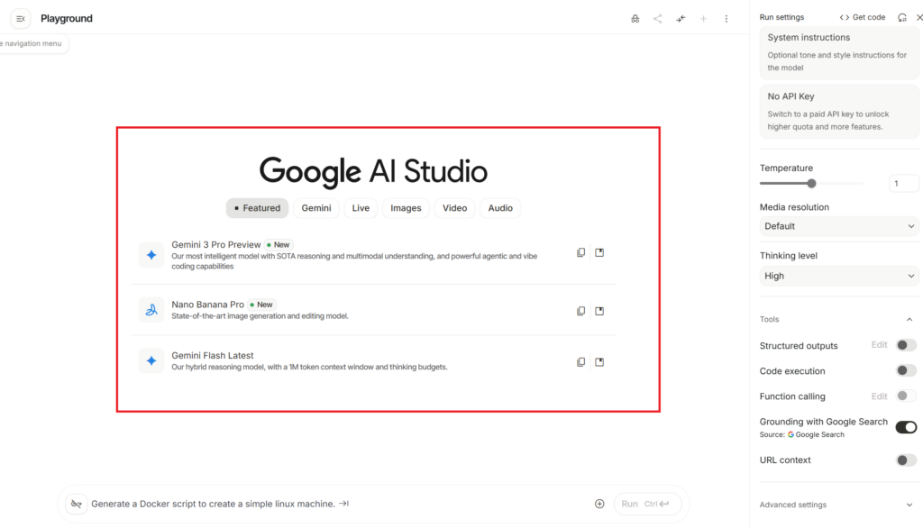Viewport: 923px width, 528px height.
Task: Click the Get code button
Action: 863,17
